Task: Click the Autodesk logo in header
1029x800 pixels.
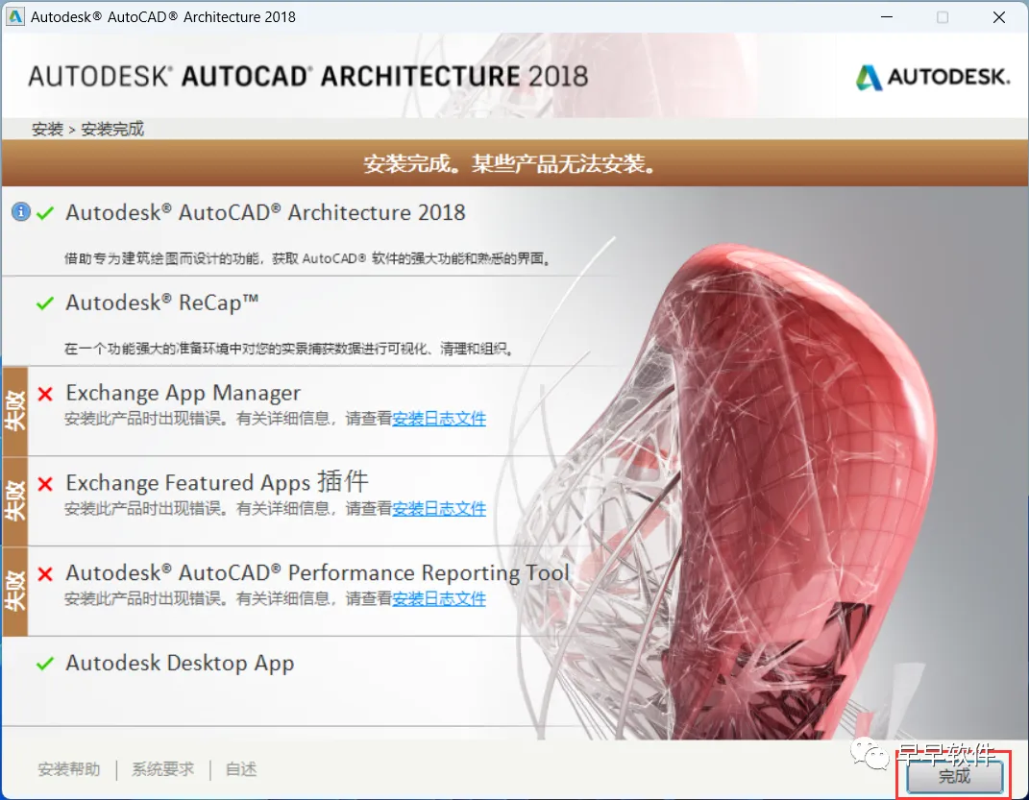Action: point(933,78)
